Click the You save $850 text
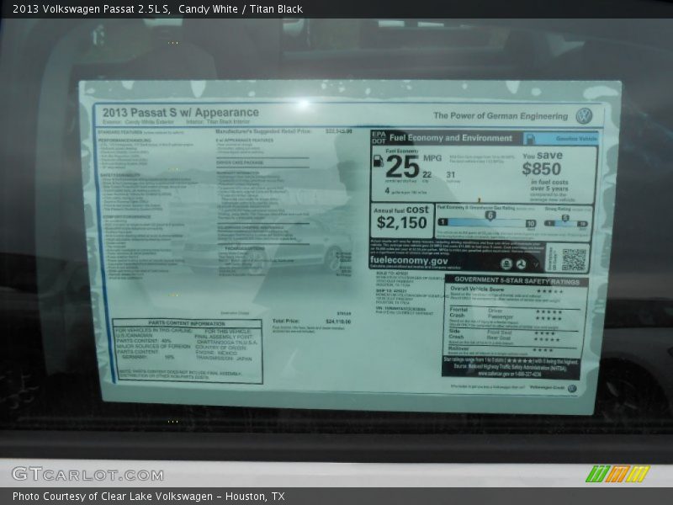673x505 pixels. (x=541, y=163)
